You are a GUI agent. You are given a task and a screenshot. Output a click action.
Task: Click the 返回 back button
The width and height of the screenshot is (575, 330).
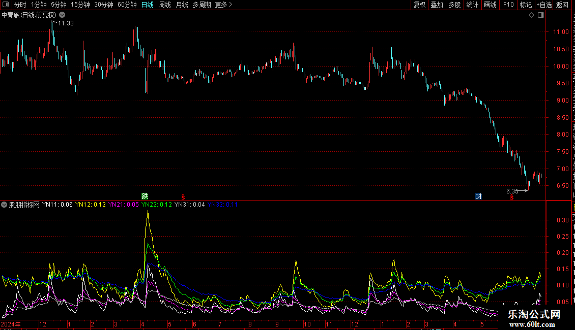click(562, 5)
